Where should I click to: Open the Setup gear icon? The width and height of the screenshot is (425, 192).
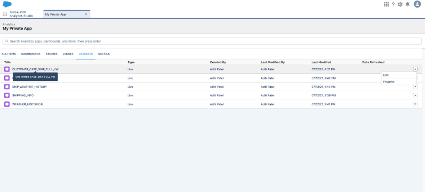pyautogui.click(x=400, y=4)
